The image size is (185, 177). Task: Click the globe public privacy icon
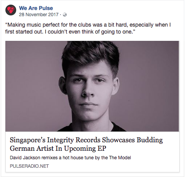(x=65, y=15)
